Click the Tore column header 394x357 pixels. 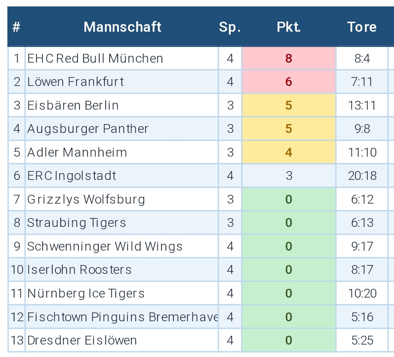coord(362,27)
